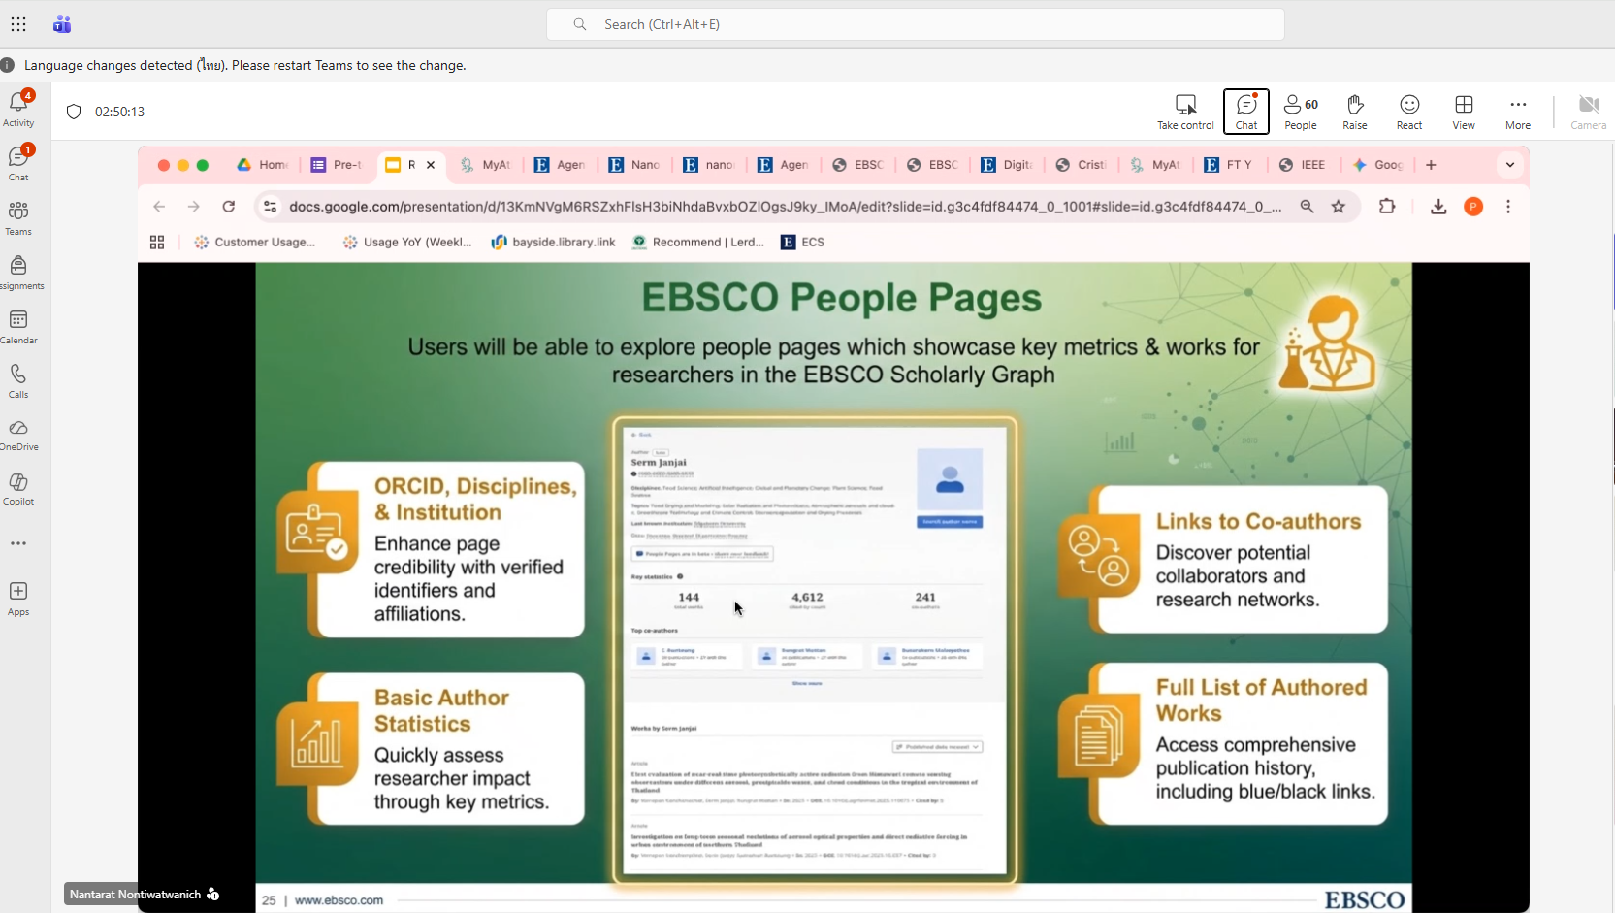This screenshot has width=1615, height=913.
Task: Open Assignments in the sidebar
Action: click(x=18, y=272)
